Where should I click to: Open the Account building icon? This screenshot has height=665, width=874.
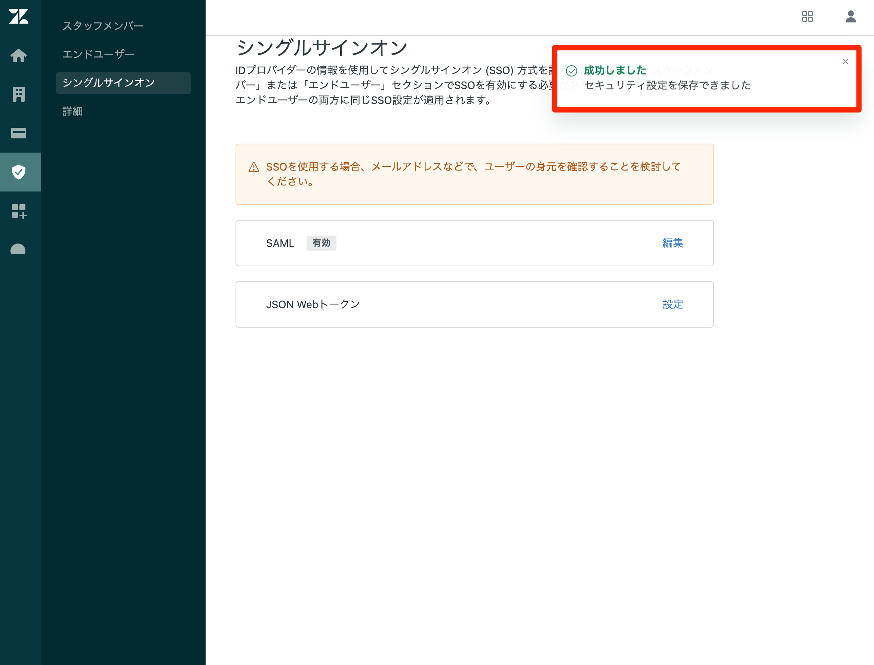point(19,94)
